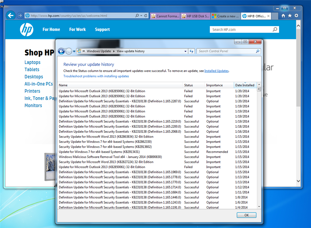The height and width of the screenshot is (228, 311).
Task: Refresh the HP page in Internet Explorer
Action: [145, 16]
